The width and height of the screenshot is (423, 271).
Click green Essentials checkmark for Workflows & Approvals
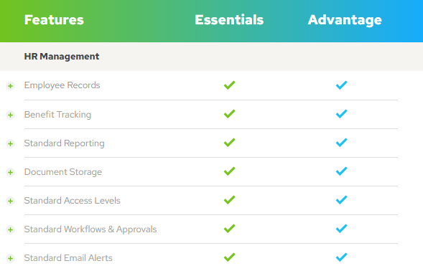click(x=230, y=229)
